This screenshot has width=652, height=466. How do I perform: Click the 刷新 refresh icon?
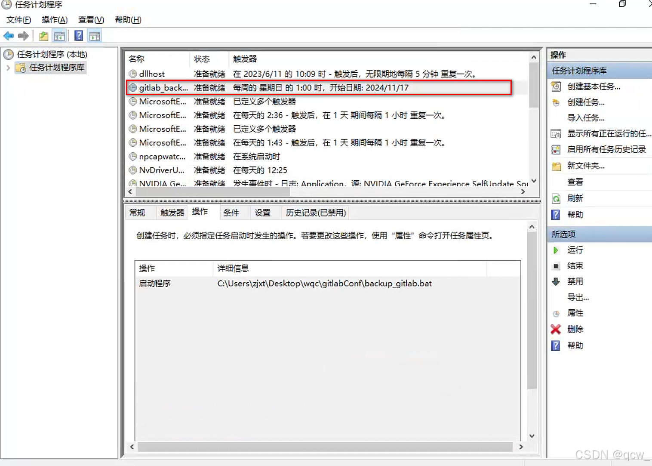[556, 198]
